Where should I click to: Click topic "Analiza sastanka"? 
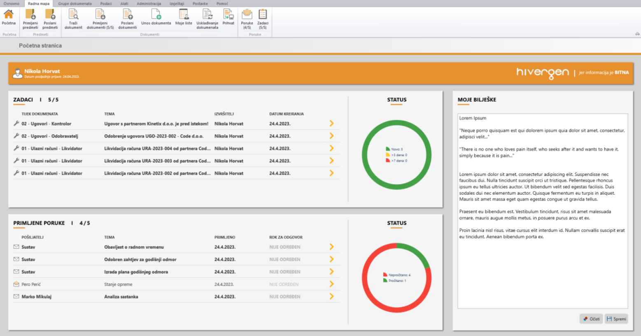tap(121, 296)
